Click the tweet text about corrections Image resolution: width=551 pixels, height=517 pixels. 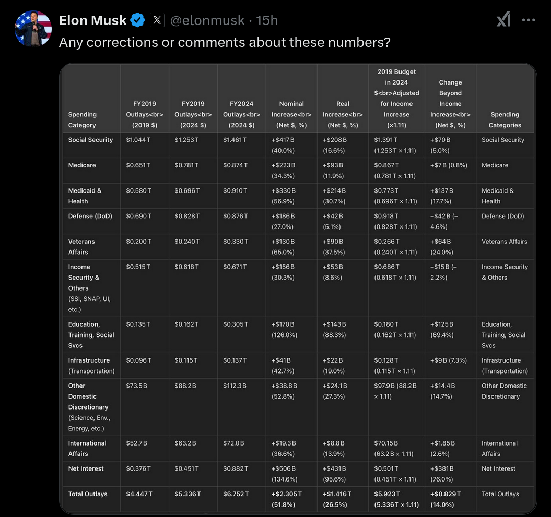pyautogui.click(x=225, y=42)
